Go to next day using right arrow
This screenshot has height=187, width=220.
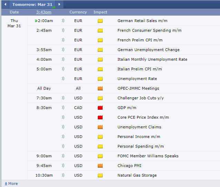[x=59, y=4]
